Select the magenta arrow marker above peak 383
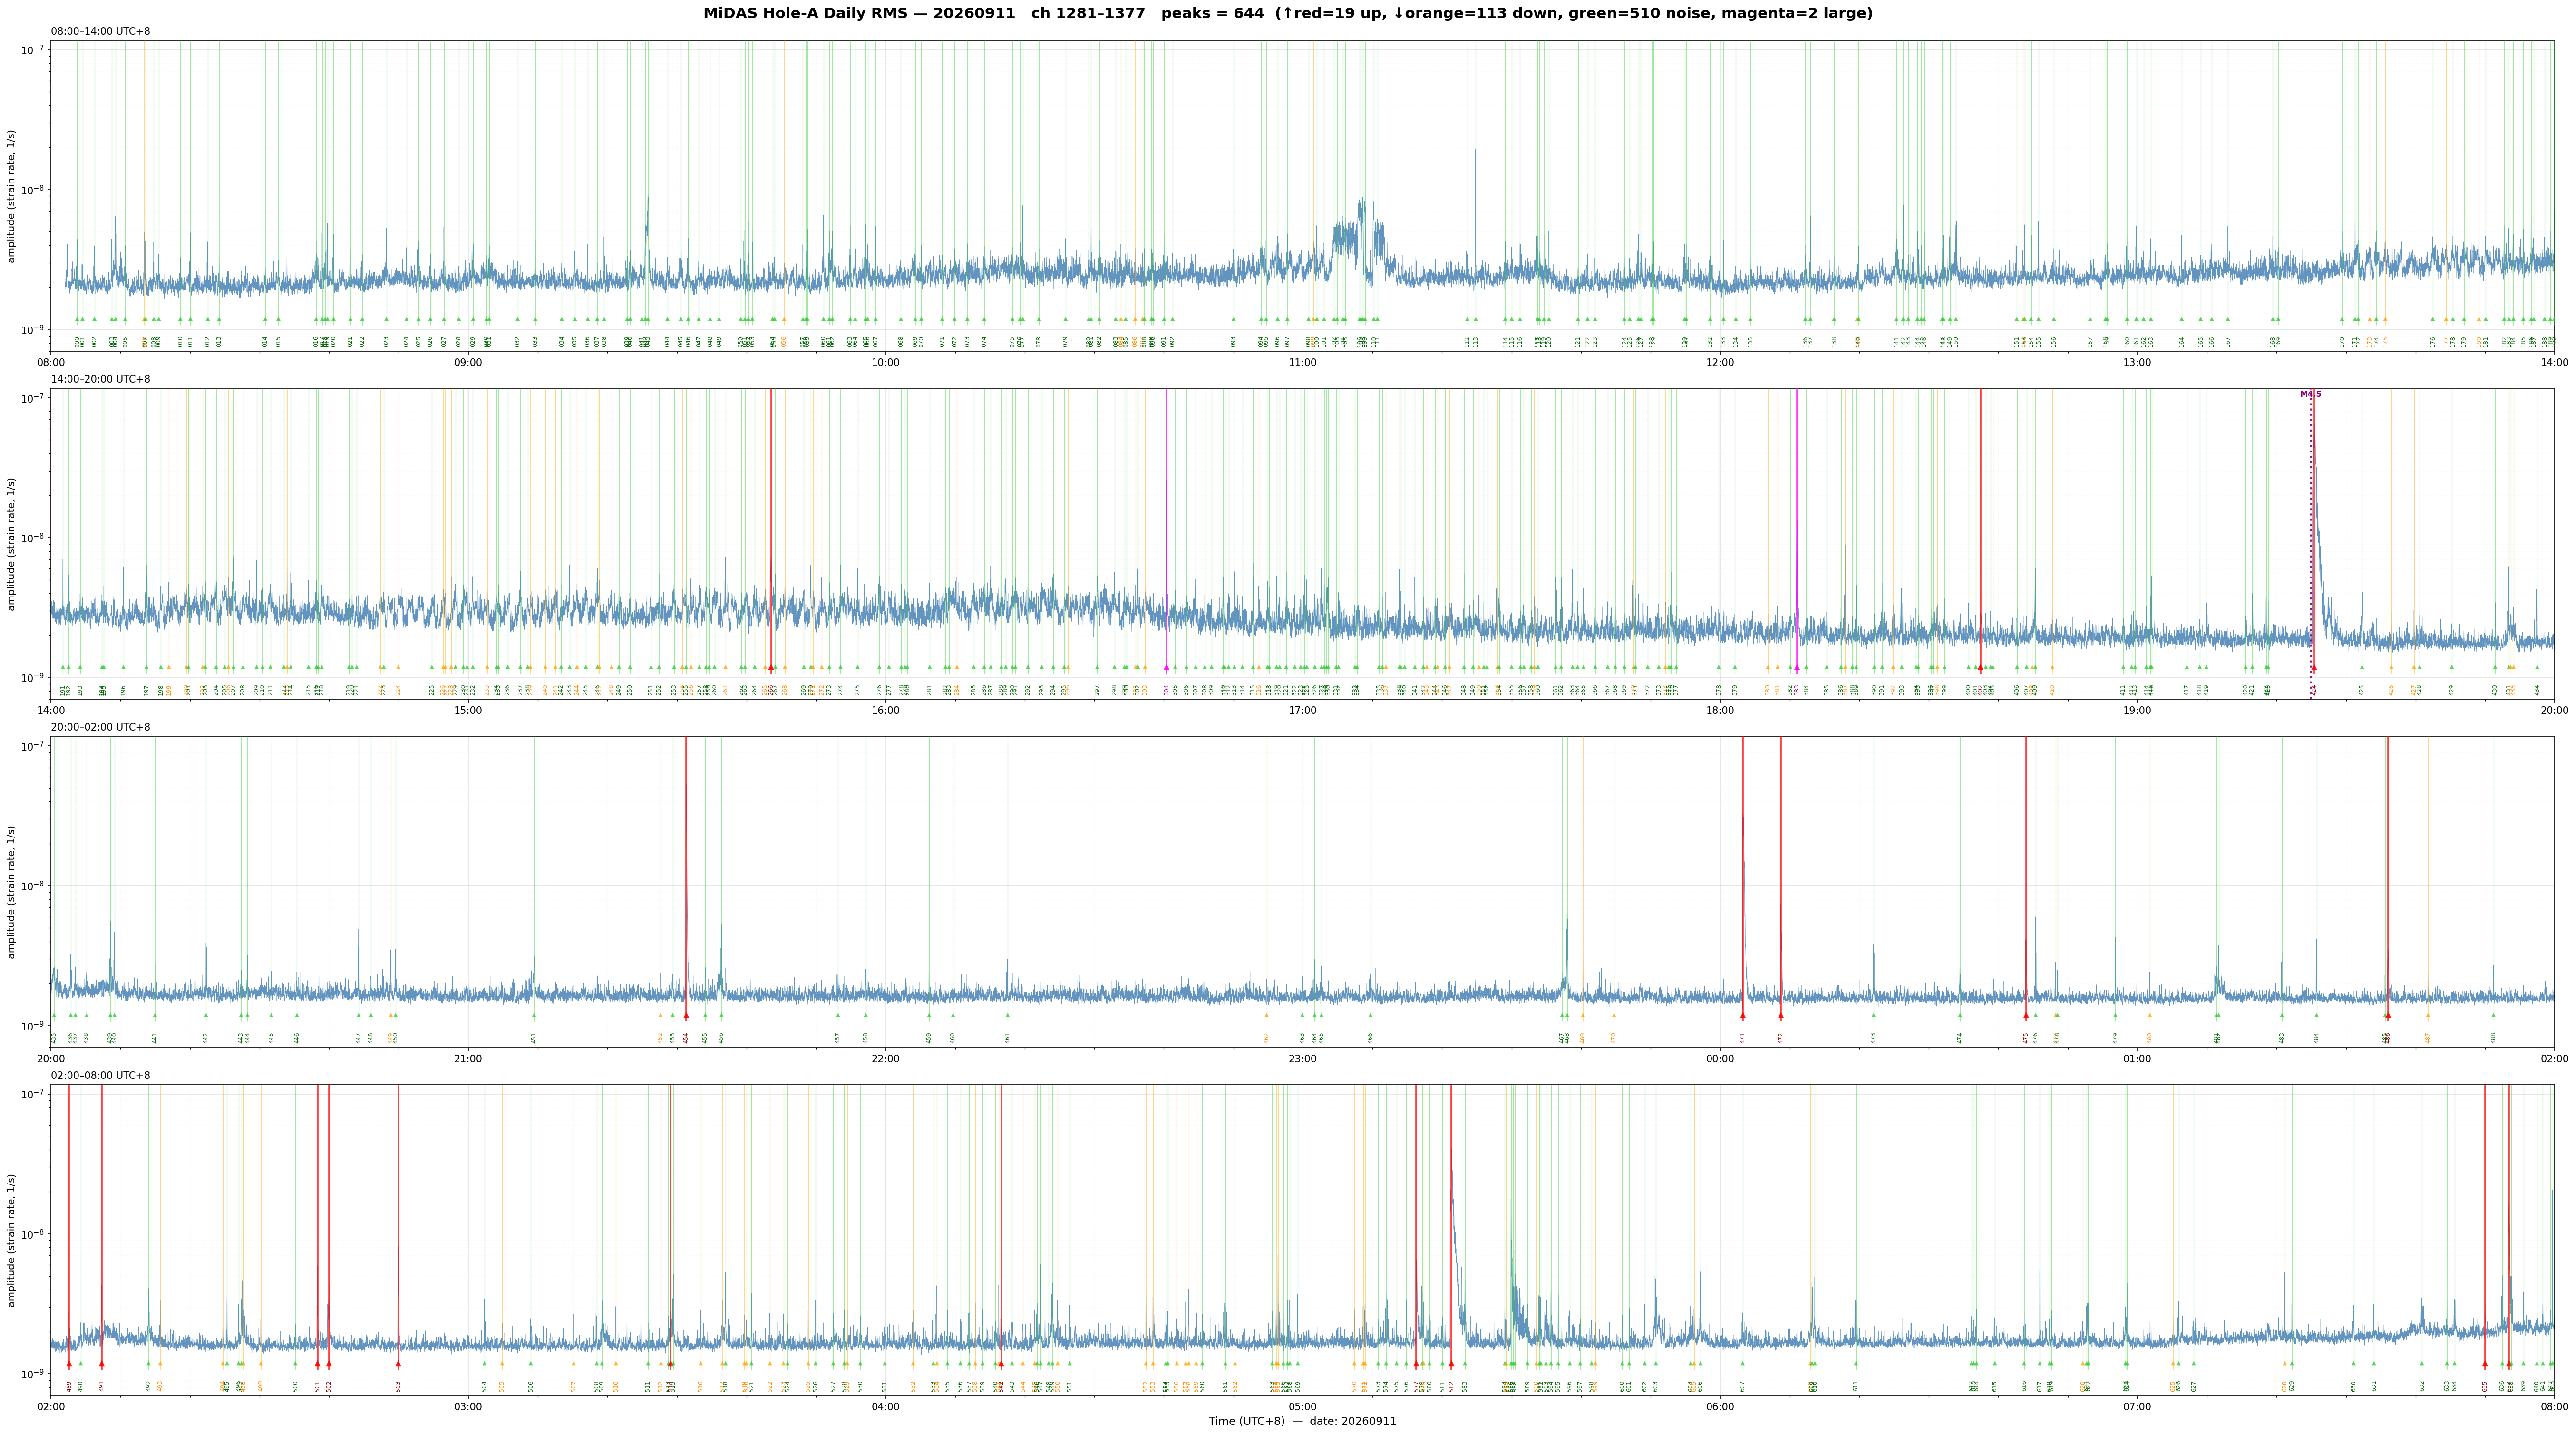 click(1797, 667)
